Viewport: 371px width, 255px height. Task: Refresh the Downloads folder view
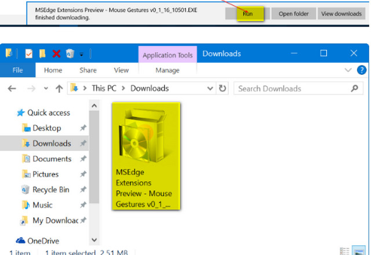pyautogui.click(x=222, y=89)
